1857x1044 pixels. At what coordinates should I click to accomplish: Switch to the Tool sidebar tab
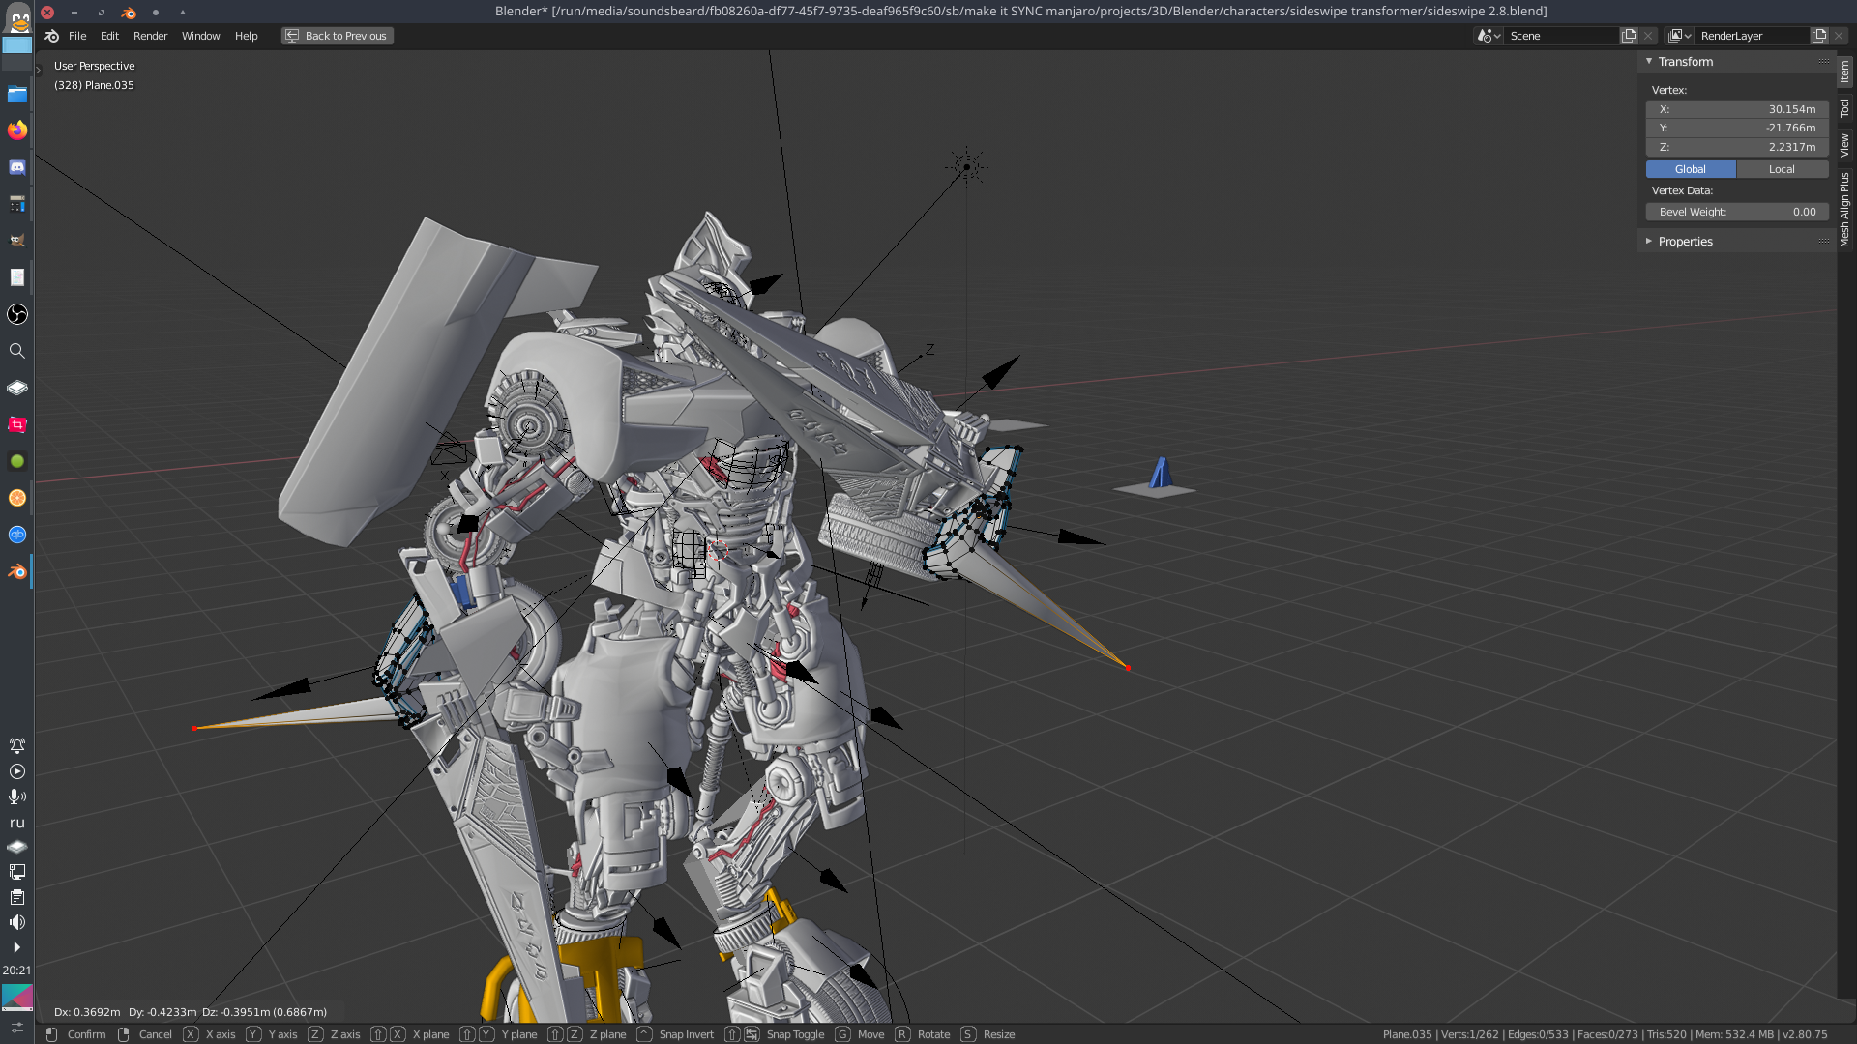coord(1844,106)
